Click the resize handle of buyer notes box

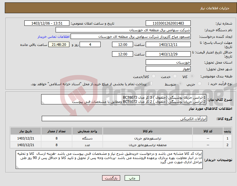[x=17, y=167]
